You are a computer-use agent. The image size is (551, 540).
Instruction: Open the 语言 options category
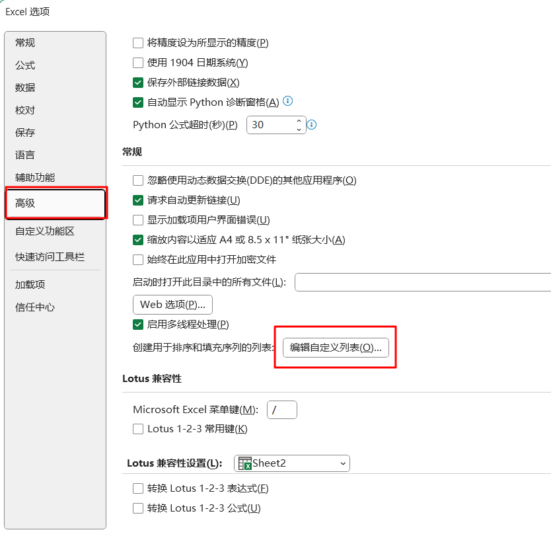tap(25, 155)
